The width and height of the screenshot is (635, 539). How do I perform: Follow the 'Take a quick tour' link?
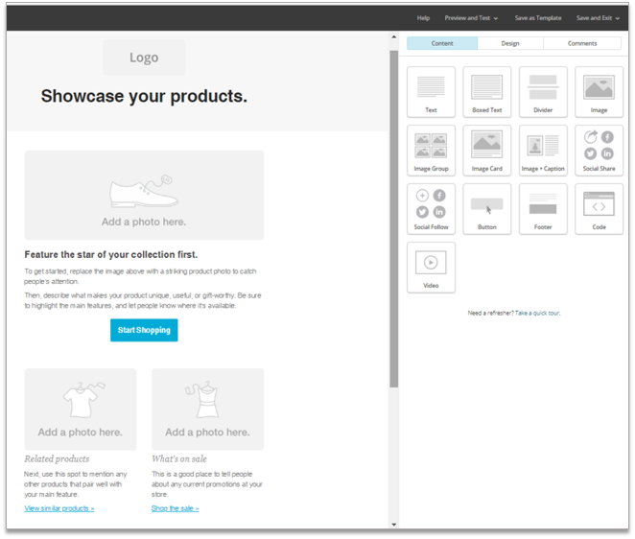[x=537, y=314]
